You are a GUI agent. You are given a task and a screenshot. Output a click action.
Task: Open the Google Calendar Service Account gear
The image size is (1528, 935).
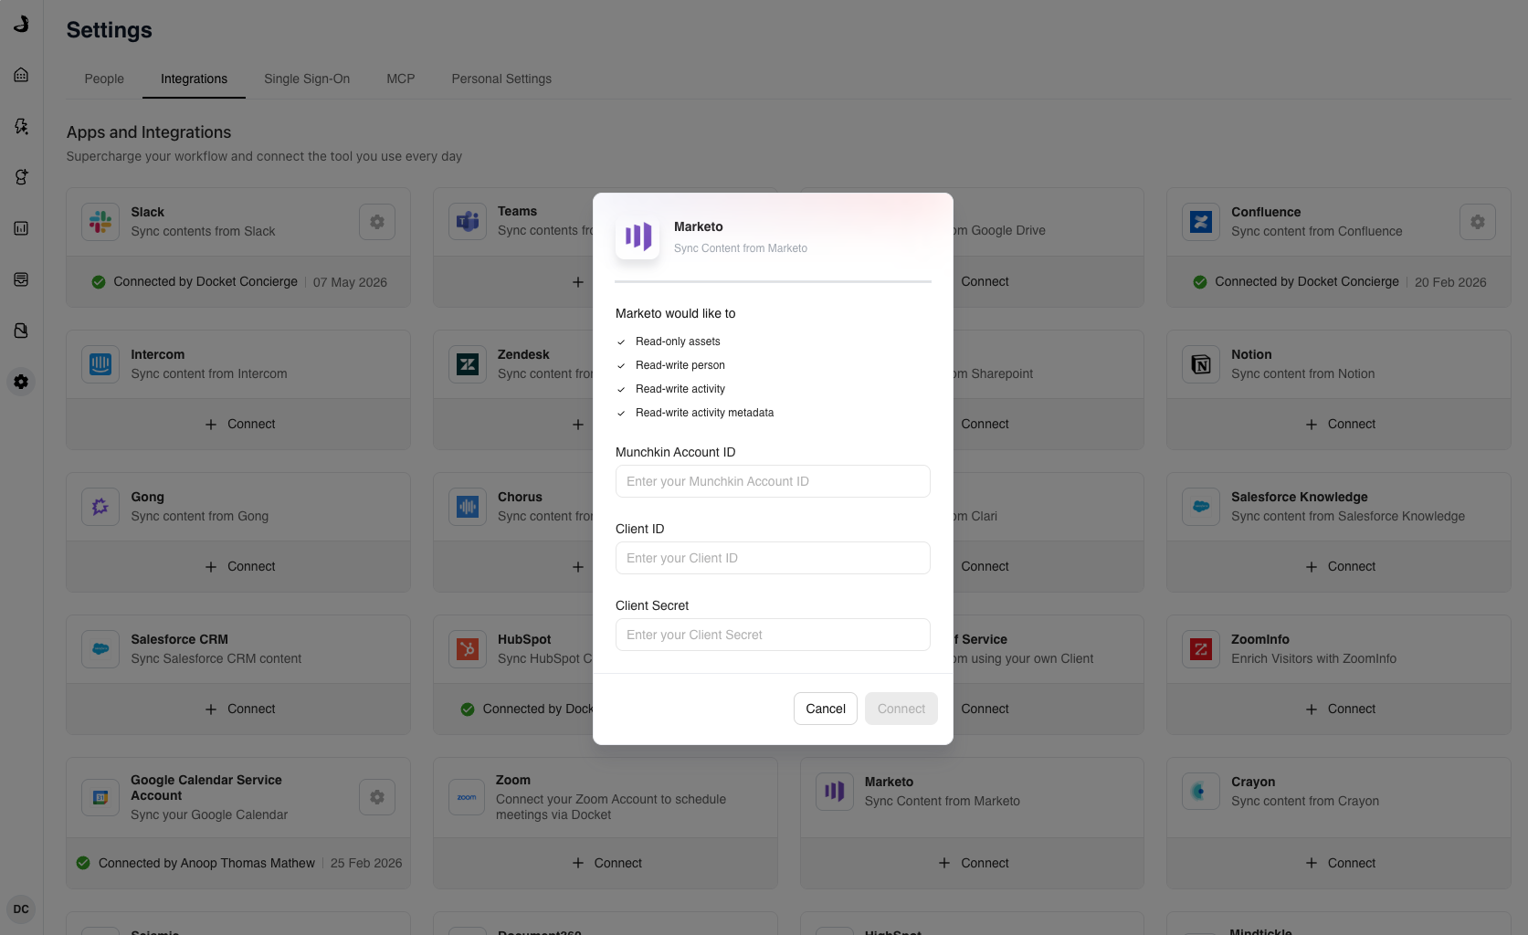(x=377, y=797)
